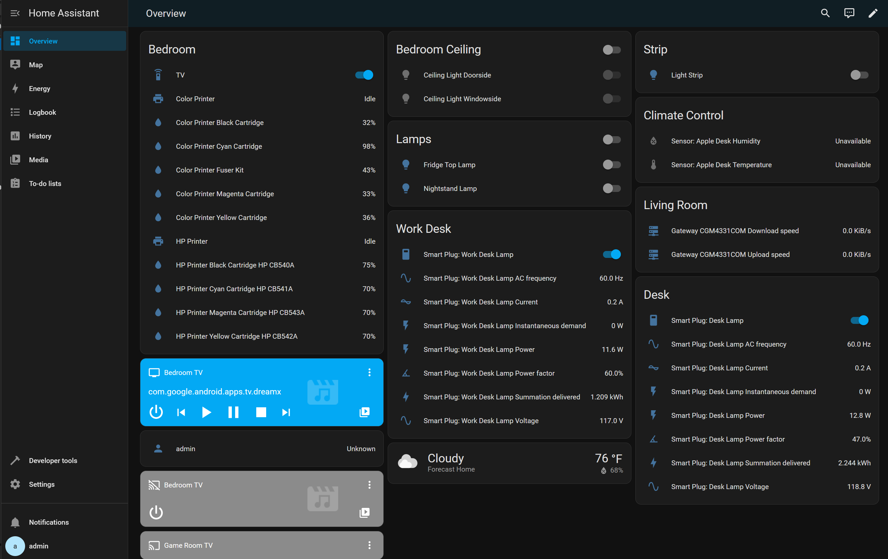Click the edit dashboard pencil icon
This screenshot has width=888, height=559.
click(872, 13)
